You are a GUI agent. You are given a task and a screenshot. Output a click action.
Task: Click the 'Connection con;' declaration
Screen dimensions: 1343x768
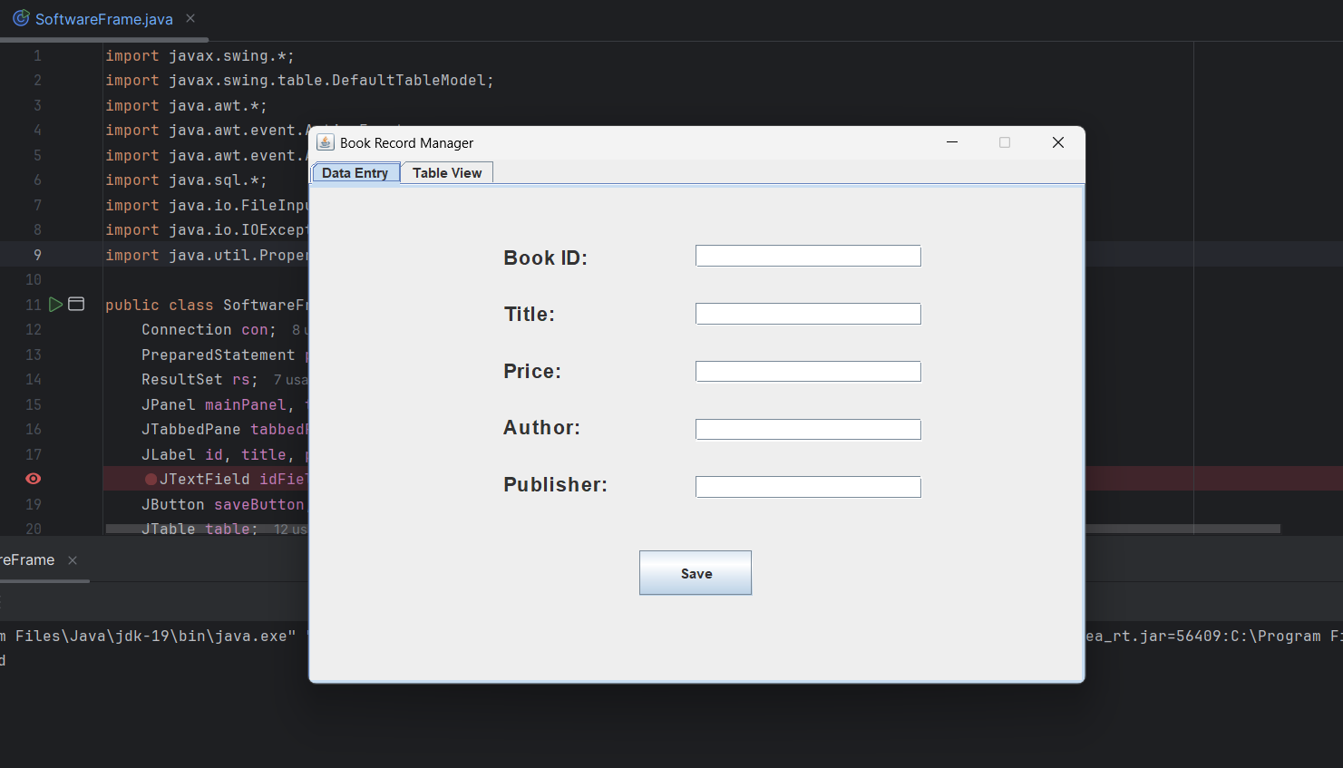point(209,330)
